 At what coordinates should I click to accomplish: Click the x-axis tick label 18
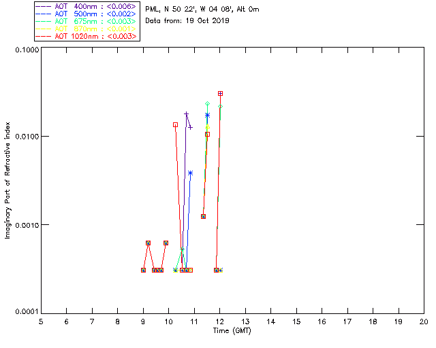tap(373, 321)
